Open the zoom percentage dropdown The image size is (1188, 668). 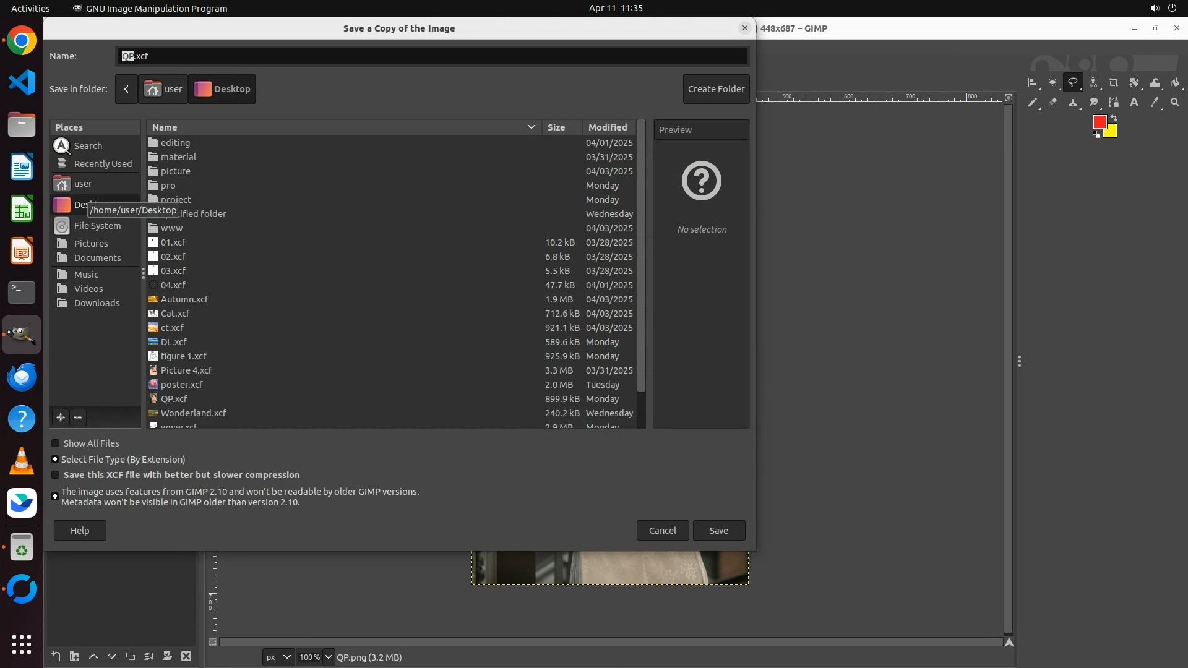coord(329,657)
